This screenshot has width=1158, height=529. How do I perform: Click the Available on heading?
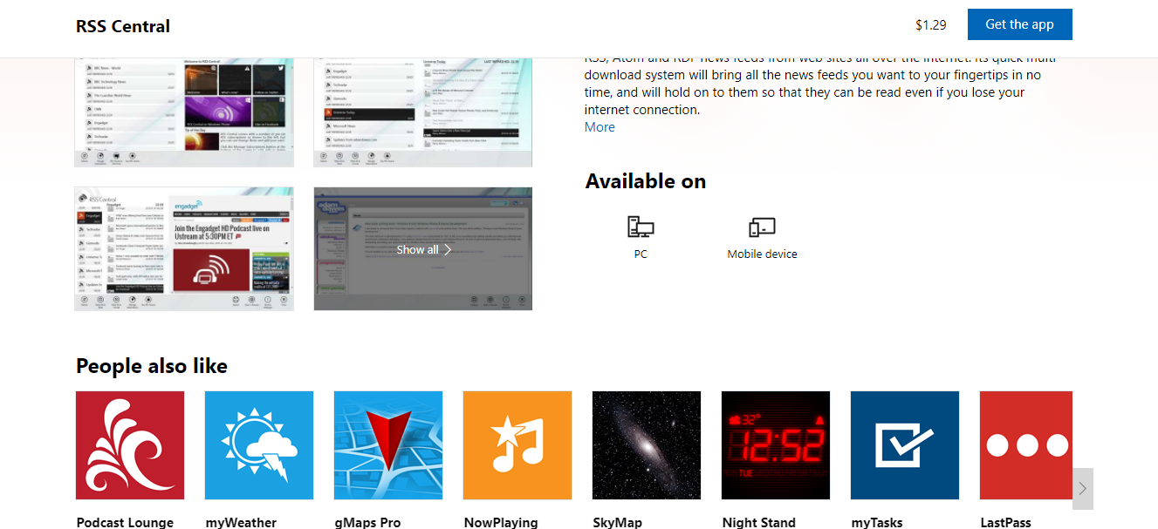coord(646,181)
